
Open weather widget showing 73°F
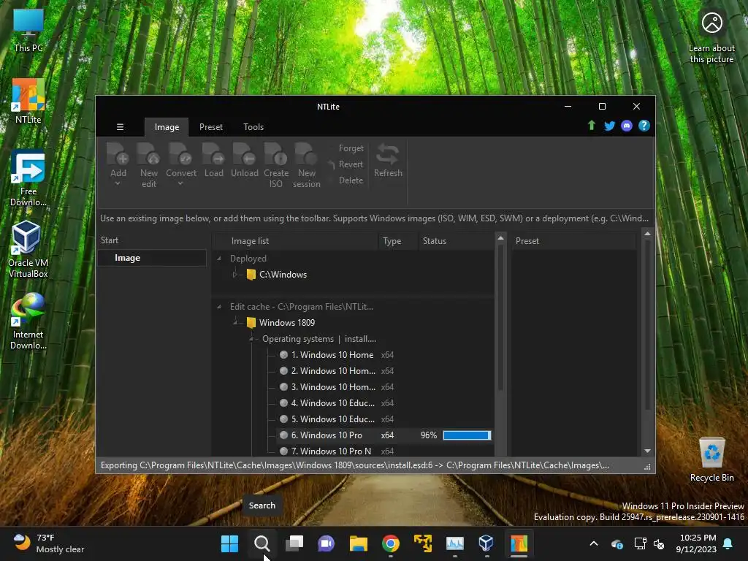[48, 543]
